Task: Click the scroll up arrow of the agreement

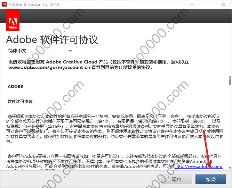Action: tap(230, 77)
